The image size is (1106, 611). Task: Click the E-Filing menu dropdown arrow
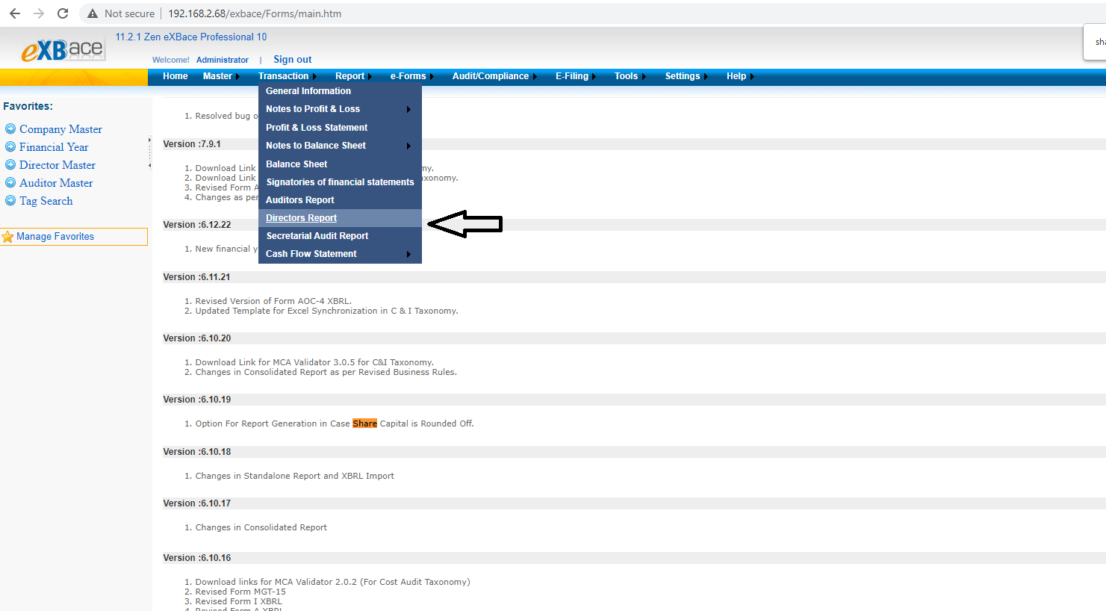coord(594,77)
